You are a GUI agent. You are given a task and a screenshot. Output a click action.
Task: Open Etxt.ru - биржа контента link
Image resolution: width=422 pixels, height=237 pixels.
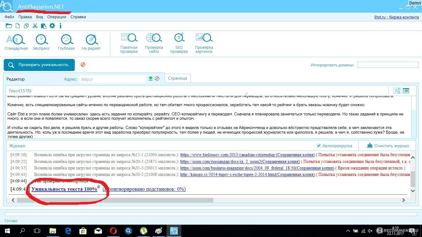397,17
